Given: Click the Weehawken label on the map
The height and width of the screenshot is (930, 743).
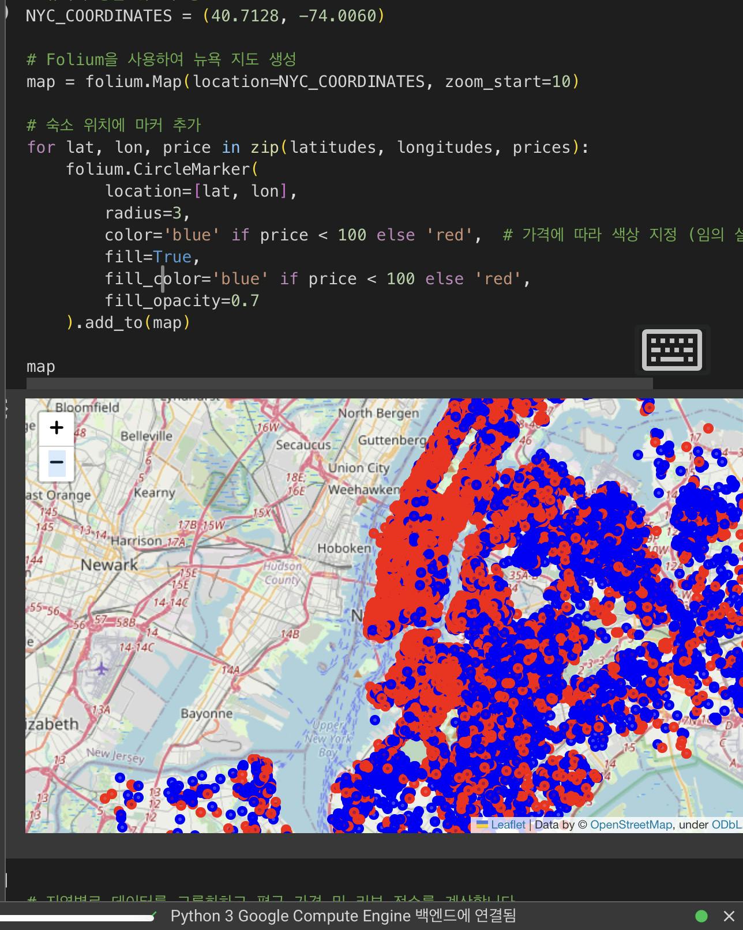Looking at the screenshot, I should coord(363,490).
